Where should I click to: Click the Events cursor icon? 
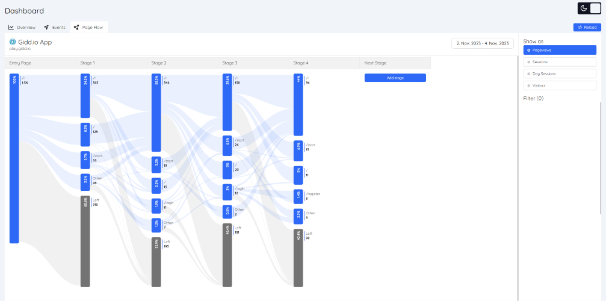pos(46,28)
